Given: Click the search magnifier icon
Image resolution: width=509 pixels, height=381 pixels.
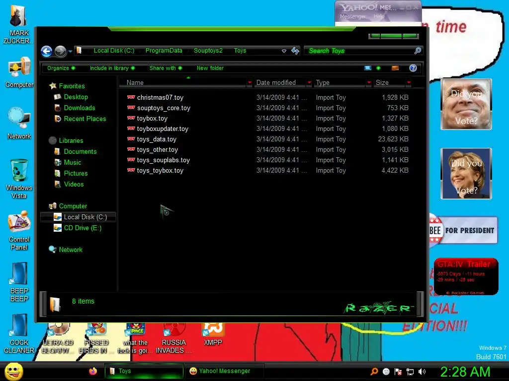Looking at the screenshot, I should click(418, 51).
